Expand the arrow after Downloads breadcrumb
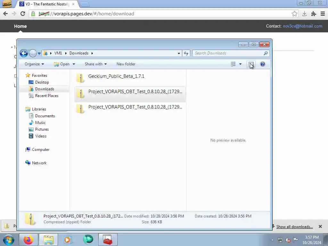This screenshot has height=246, width=328. pos(92,53)
